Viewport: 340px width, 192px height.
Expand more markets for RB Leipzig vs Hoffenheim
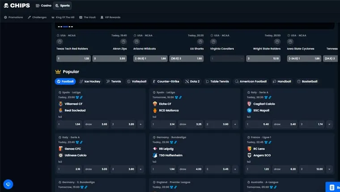[235, 169]
